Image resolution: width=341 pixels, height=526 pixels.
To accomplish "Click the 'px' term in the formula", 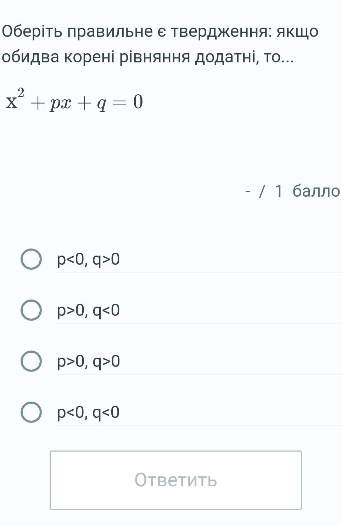I will 60,103.
